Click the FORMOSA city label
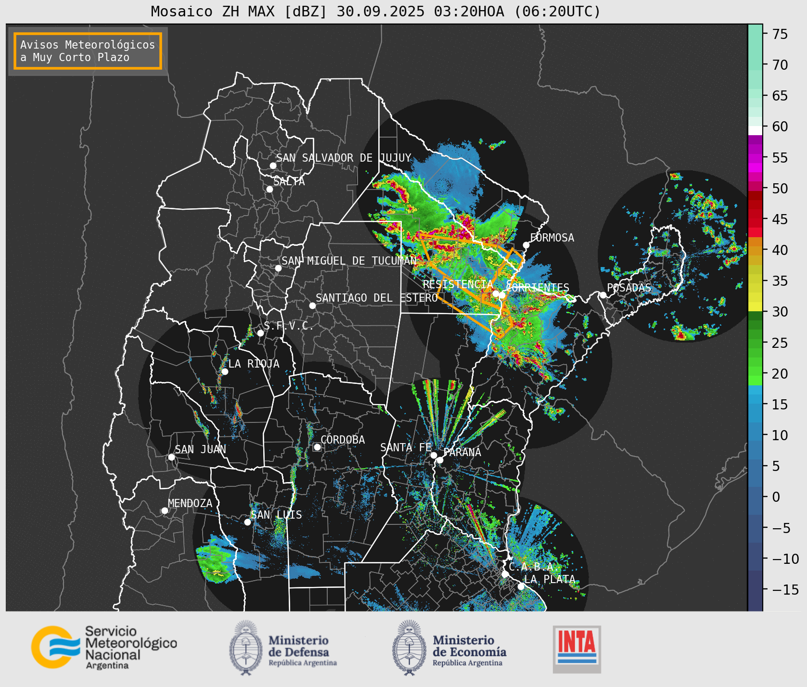The height and width of the screenshot is (687, 807). click(552, 238)
